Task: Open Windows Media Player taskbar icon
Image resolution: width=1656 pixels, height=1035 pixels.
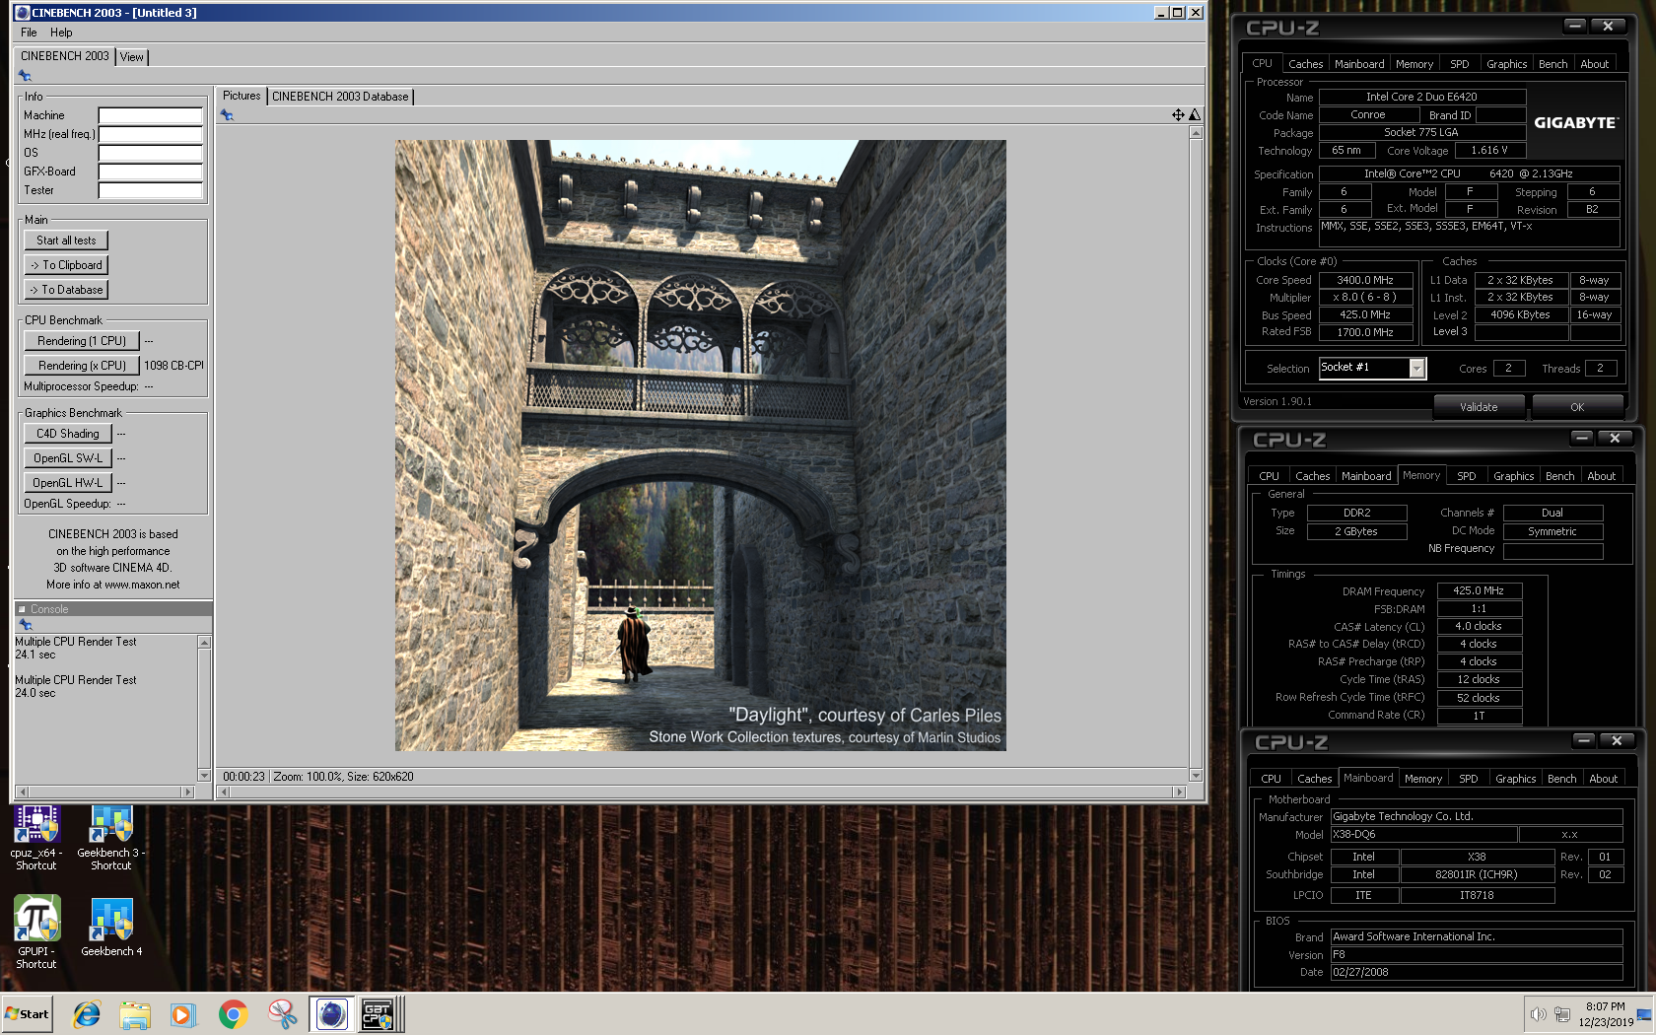Action: pos(183,1013)
